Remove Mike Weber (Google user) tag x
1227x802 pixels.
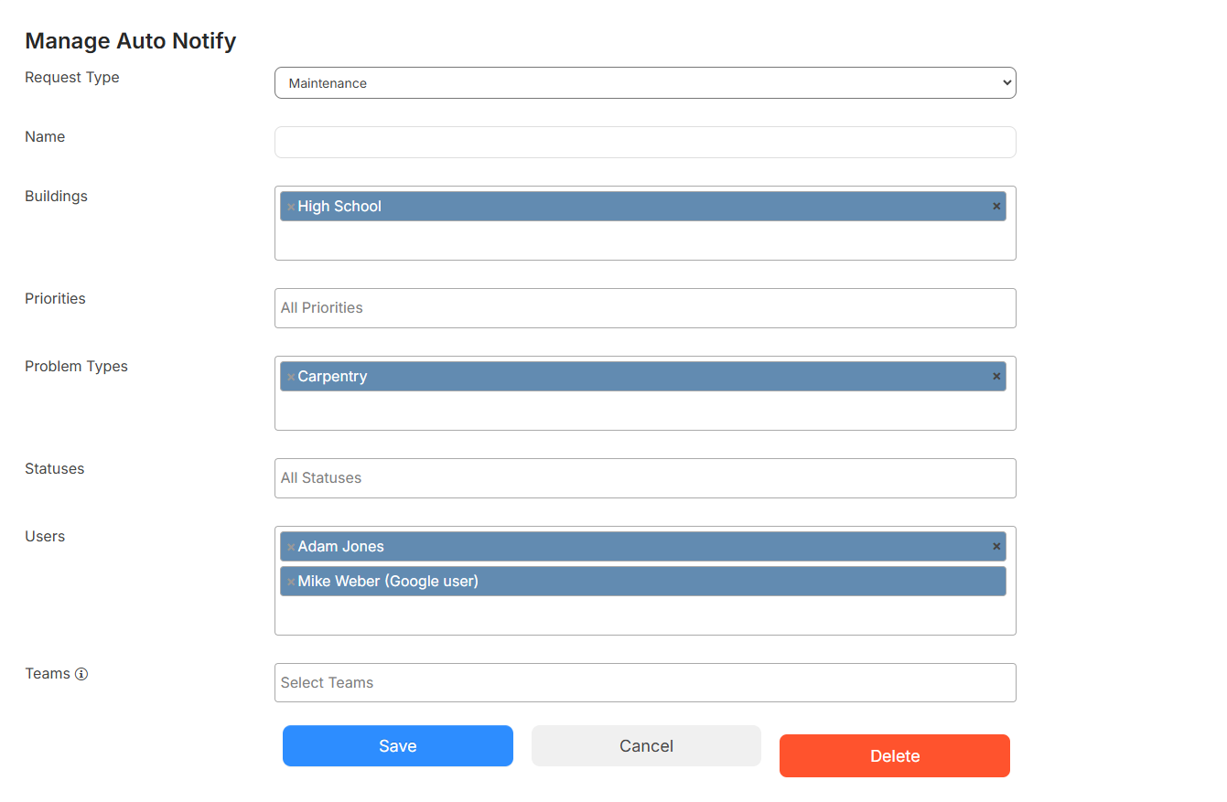coord(291,582)
